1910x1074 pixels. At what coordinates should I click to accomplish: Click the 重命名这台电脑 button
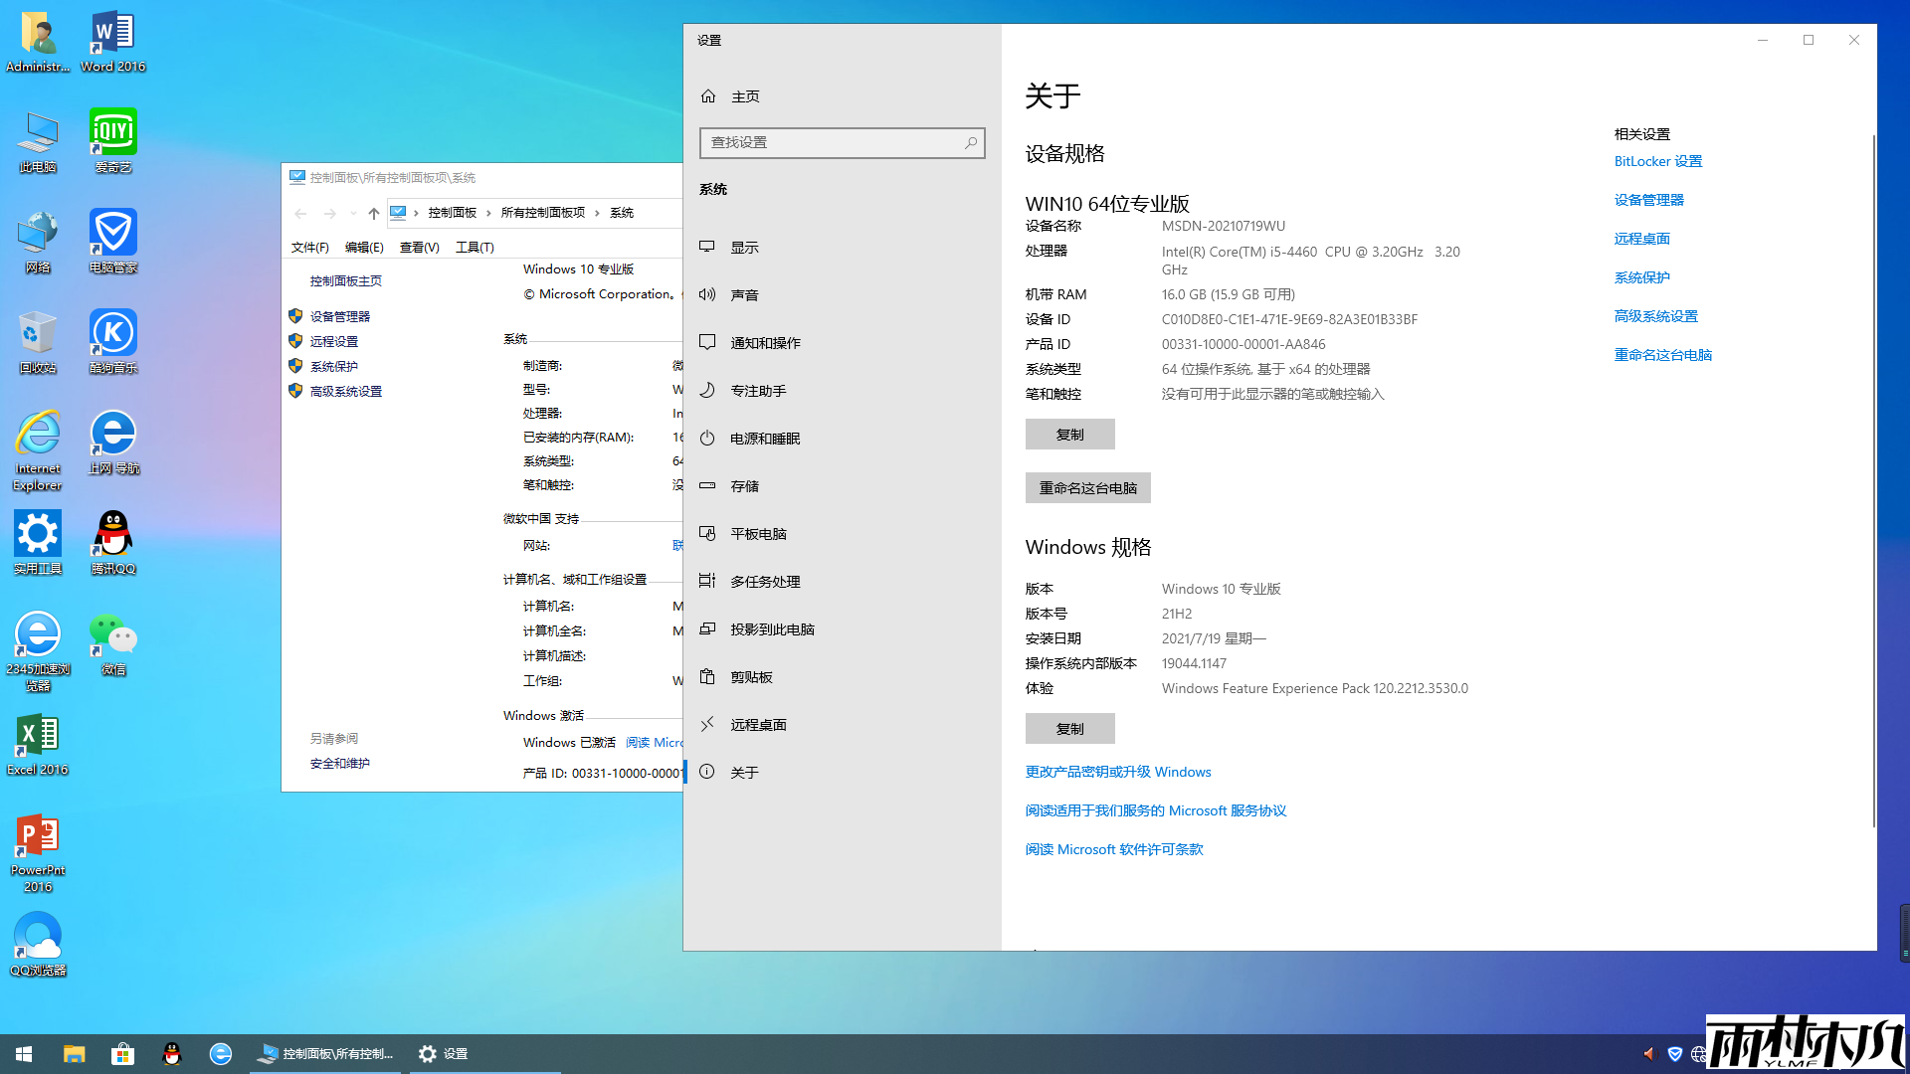pyautogui.click(x=1087, y=488)
